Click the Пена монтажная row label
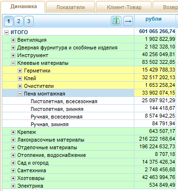 [x=45, y=94]
